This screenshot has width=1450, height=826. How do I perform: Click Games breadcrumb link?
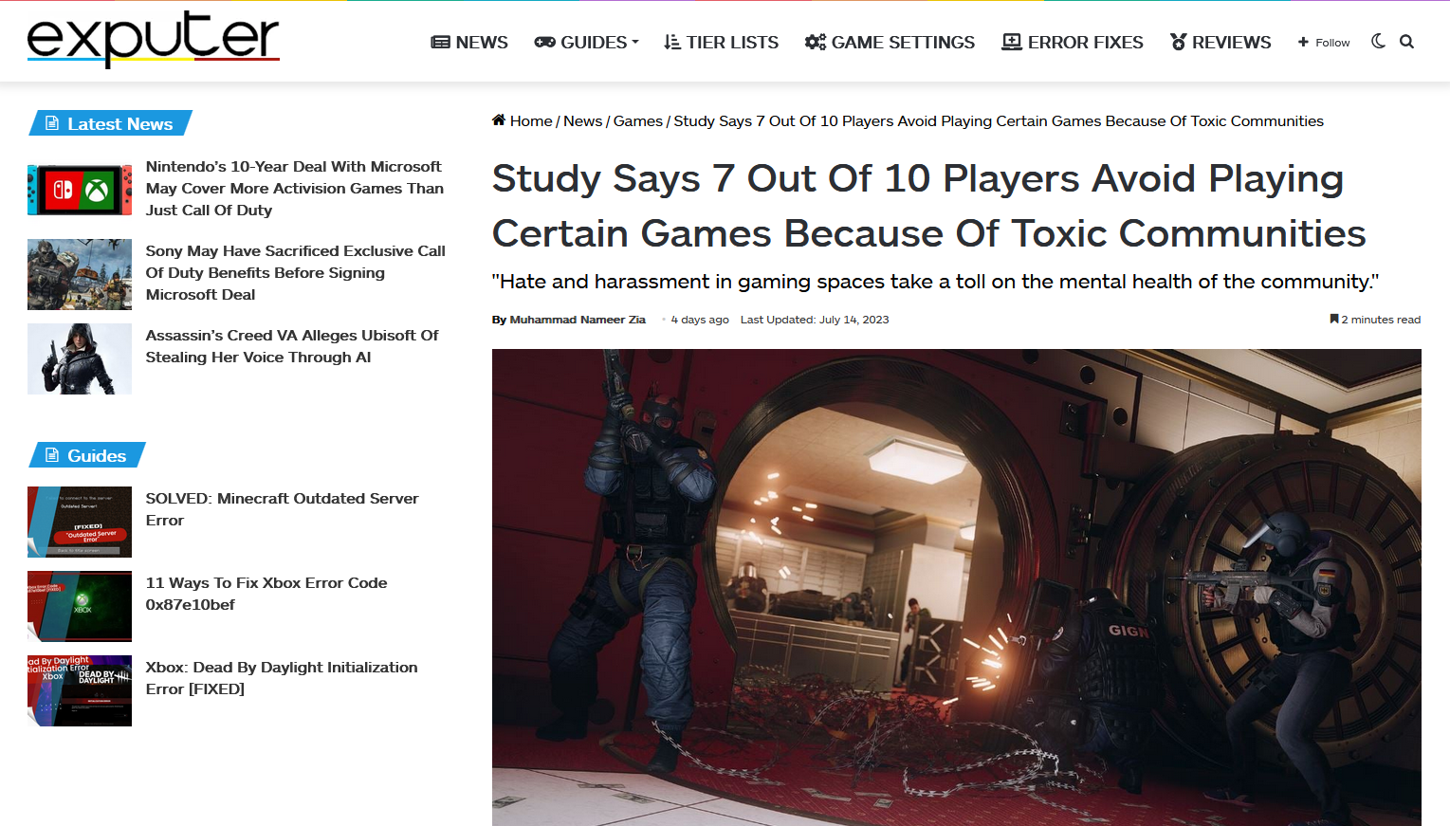(x=638, y=121)
